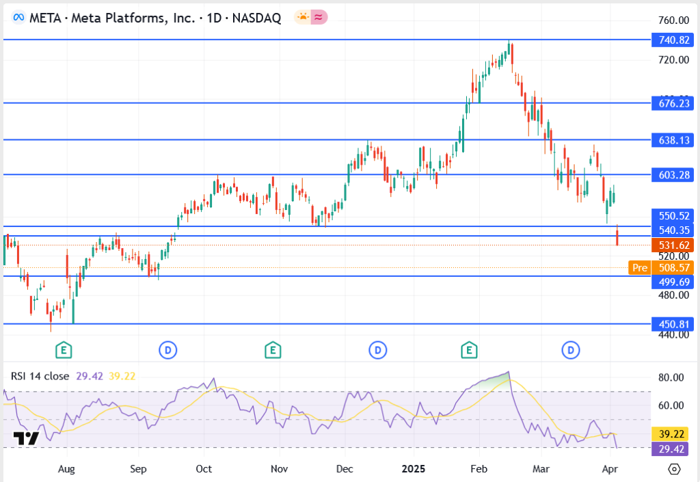This screenshot has height=482, width=700.
Task: Click the yellow 39.22 RSI average label
Action: [673, 434]
